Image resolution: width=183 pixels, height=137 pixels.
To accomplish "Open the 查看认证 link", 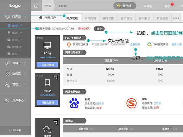I will (x=177, y=44).
